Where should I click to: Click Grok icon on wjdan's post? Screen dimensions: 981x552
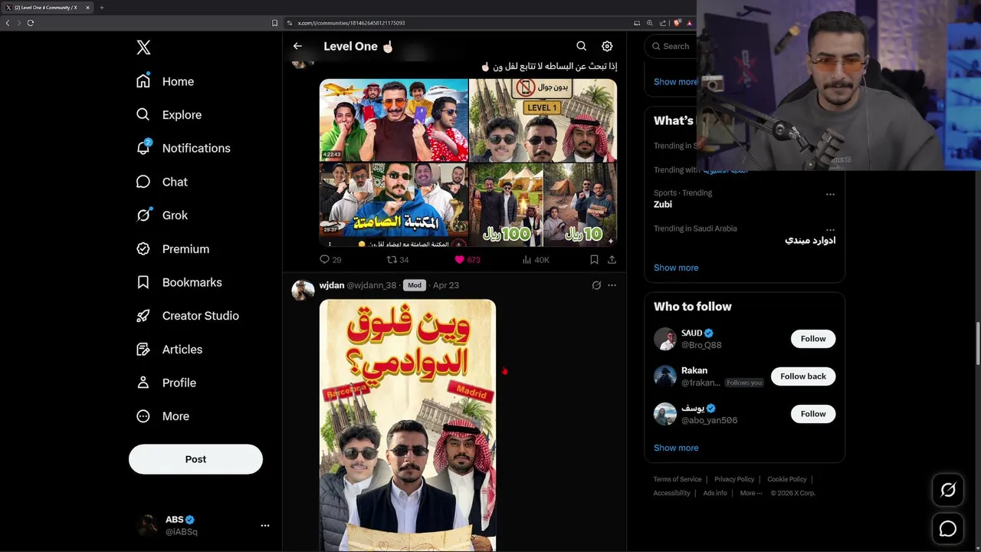point(596,285)
